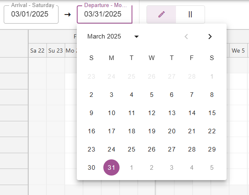Focus the Arrival date field
Viewport: 249px width, 195px height.
(x=31, y=14)
